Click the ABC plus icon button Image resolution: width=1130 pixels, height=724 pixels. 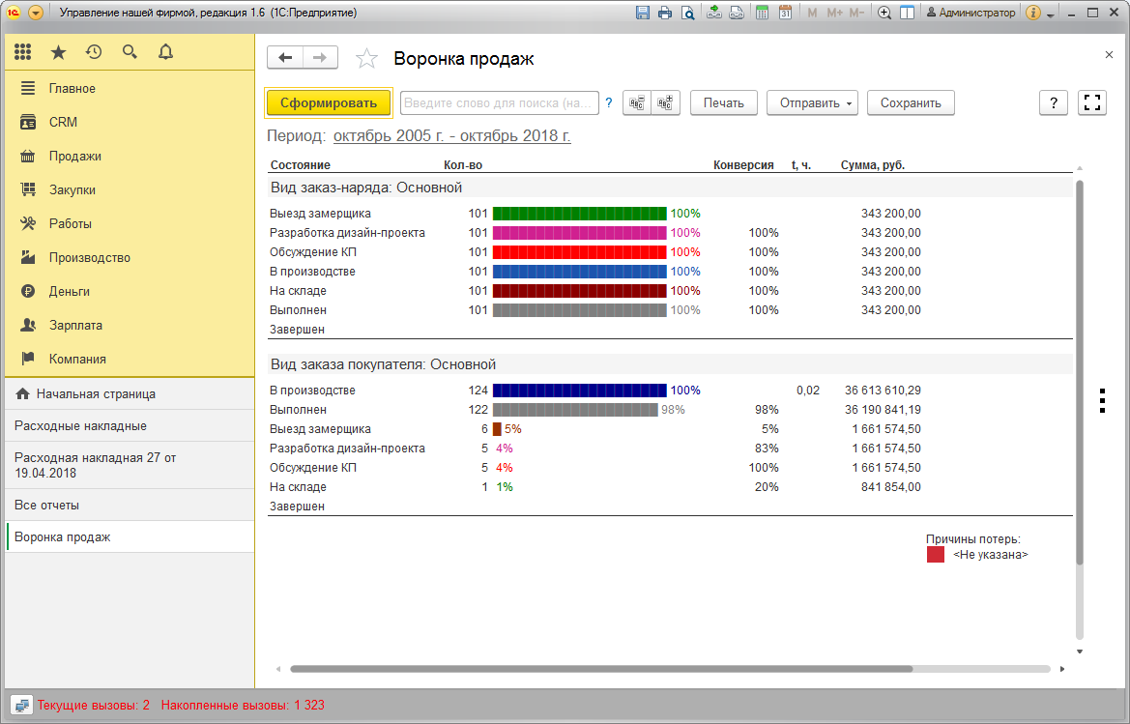pyautogui.click(x=665, y=103)
